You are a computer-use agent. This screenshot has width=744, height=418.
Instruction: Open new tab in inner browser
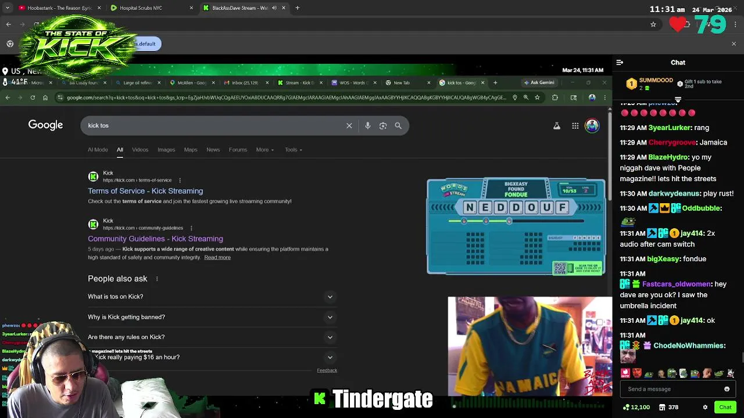coord(495,83)
